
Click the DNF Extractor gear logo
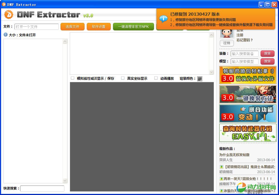9,14
